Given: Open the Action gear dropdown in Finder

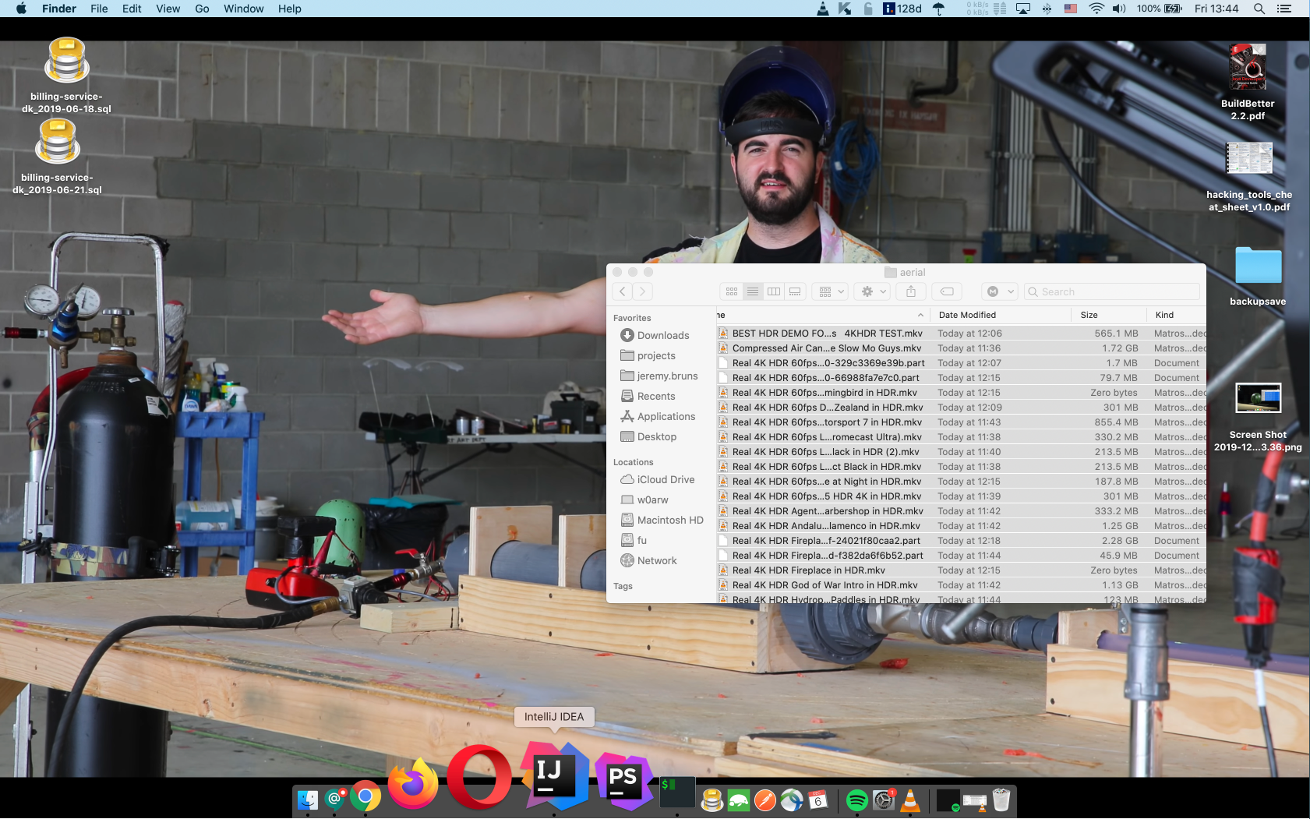Looking at the screenshot, I should 873,291.
